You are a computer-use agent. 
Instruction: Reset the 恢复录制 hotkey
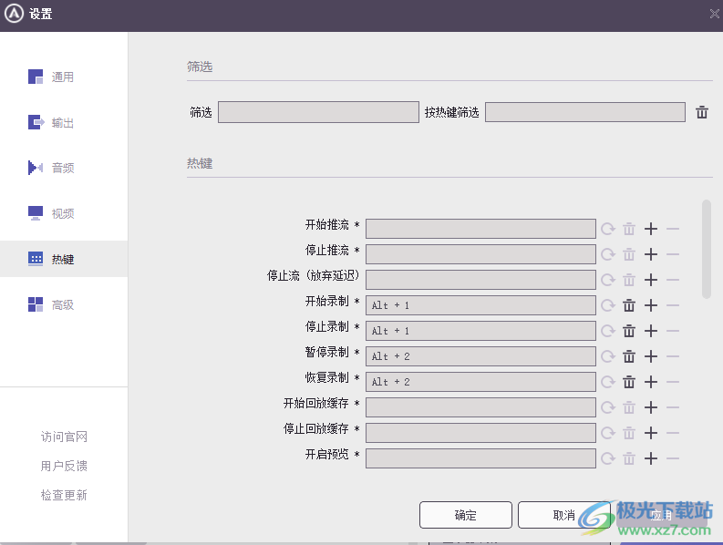608,382
